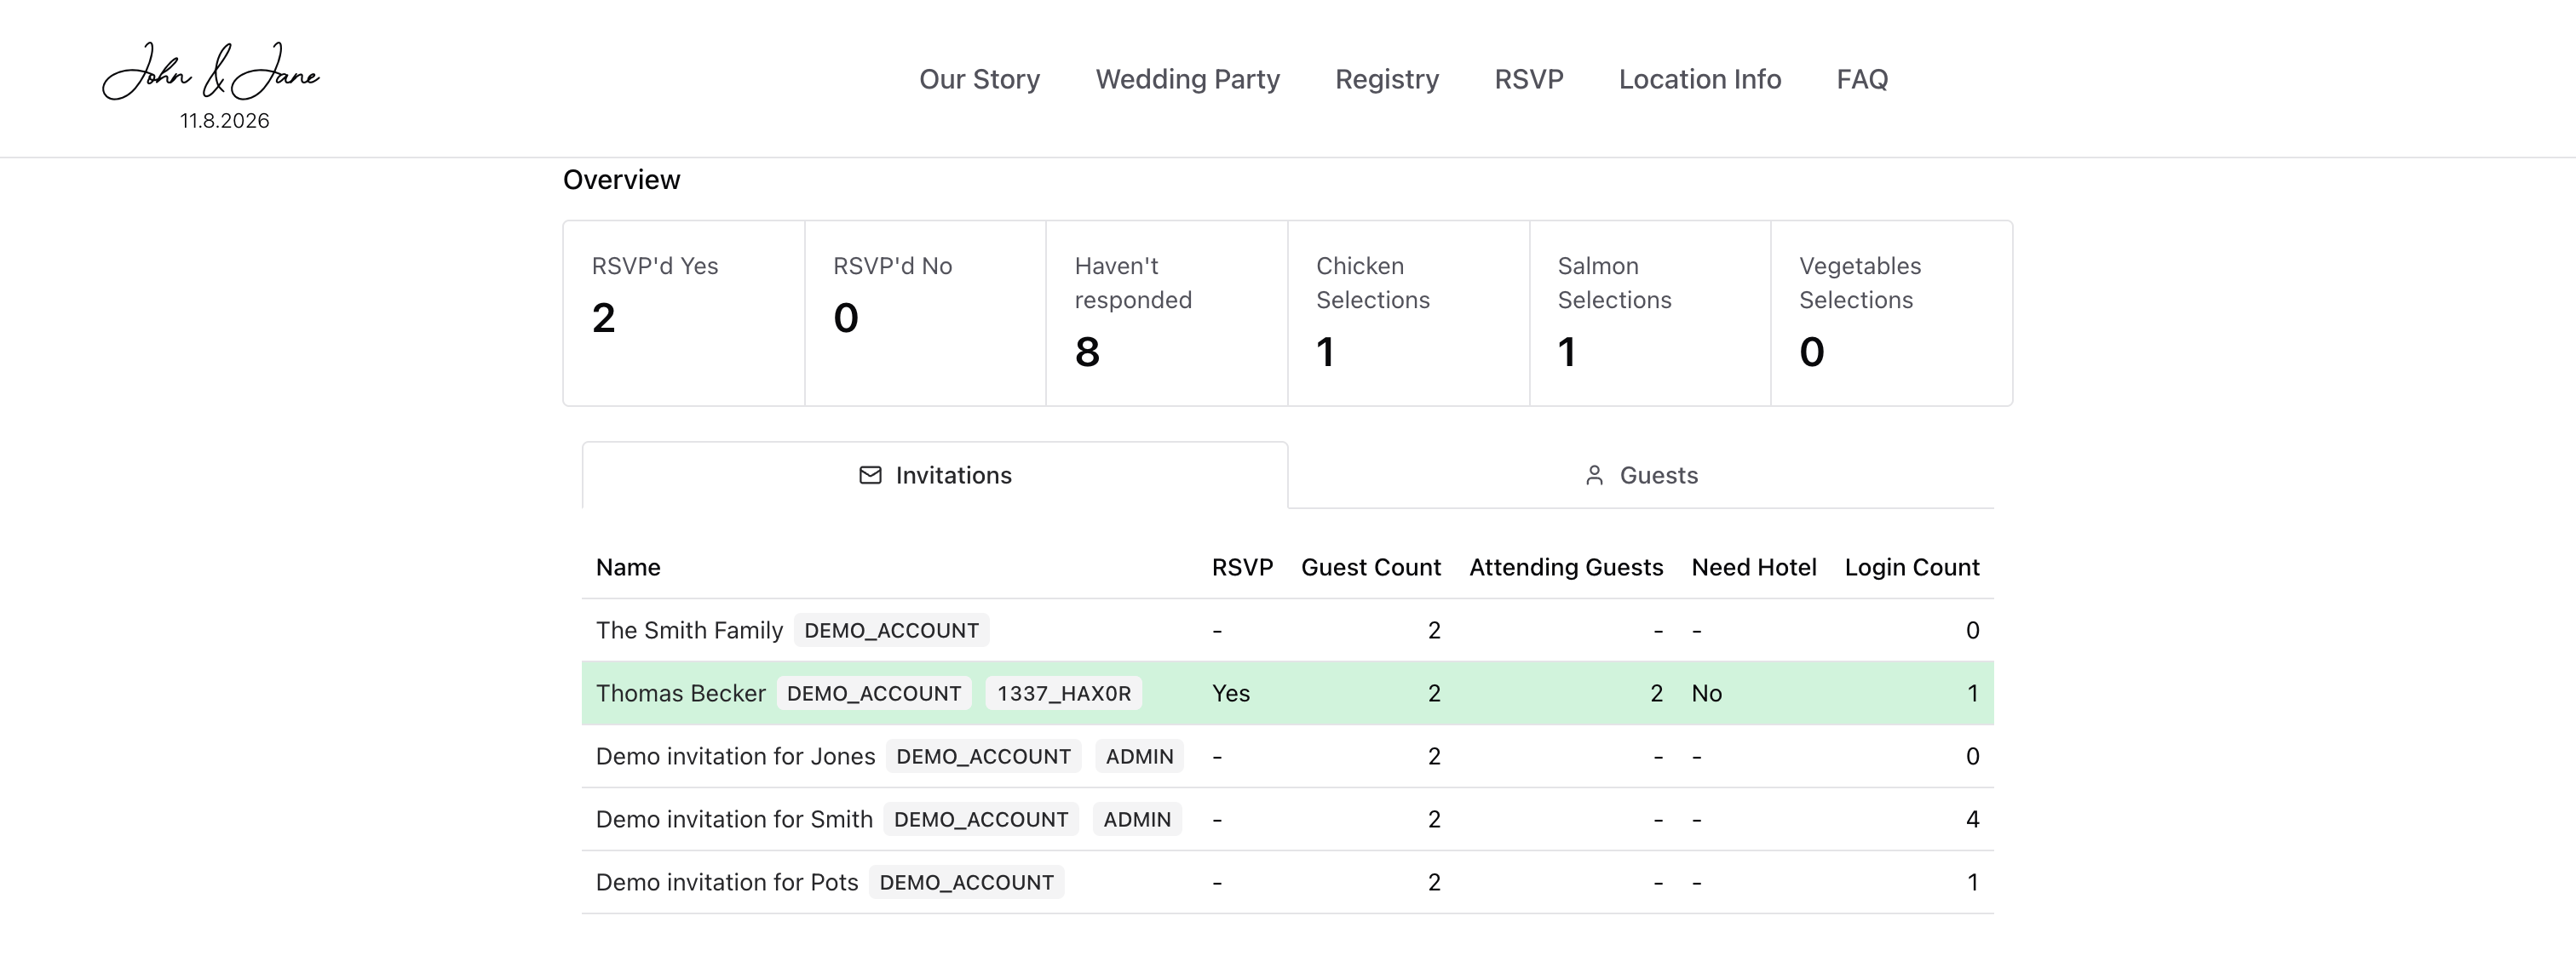Screen dimensions: 2576x979
Task: Open the Our Story page
Action: coord(979,79)
